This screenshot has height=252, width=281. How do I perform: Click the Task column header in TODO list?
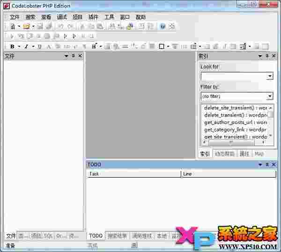pos(133,174)
